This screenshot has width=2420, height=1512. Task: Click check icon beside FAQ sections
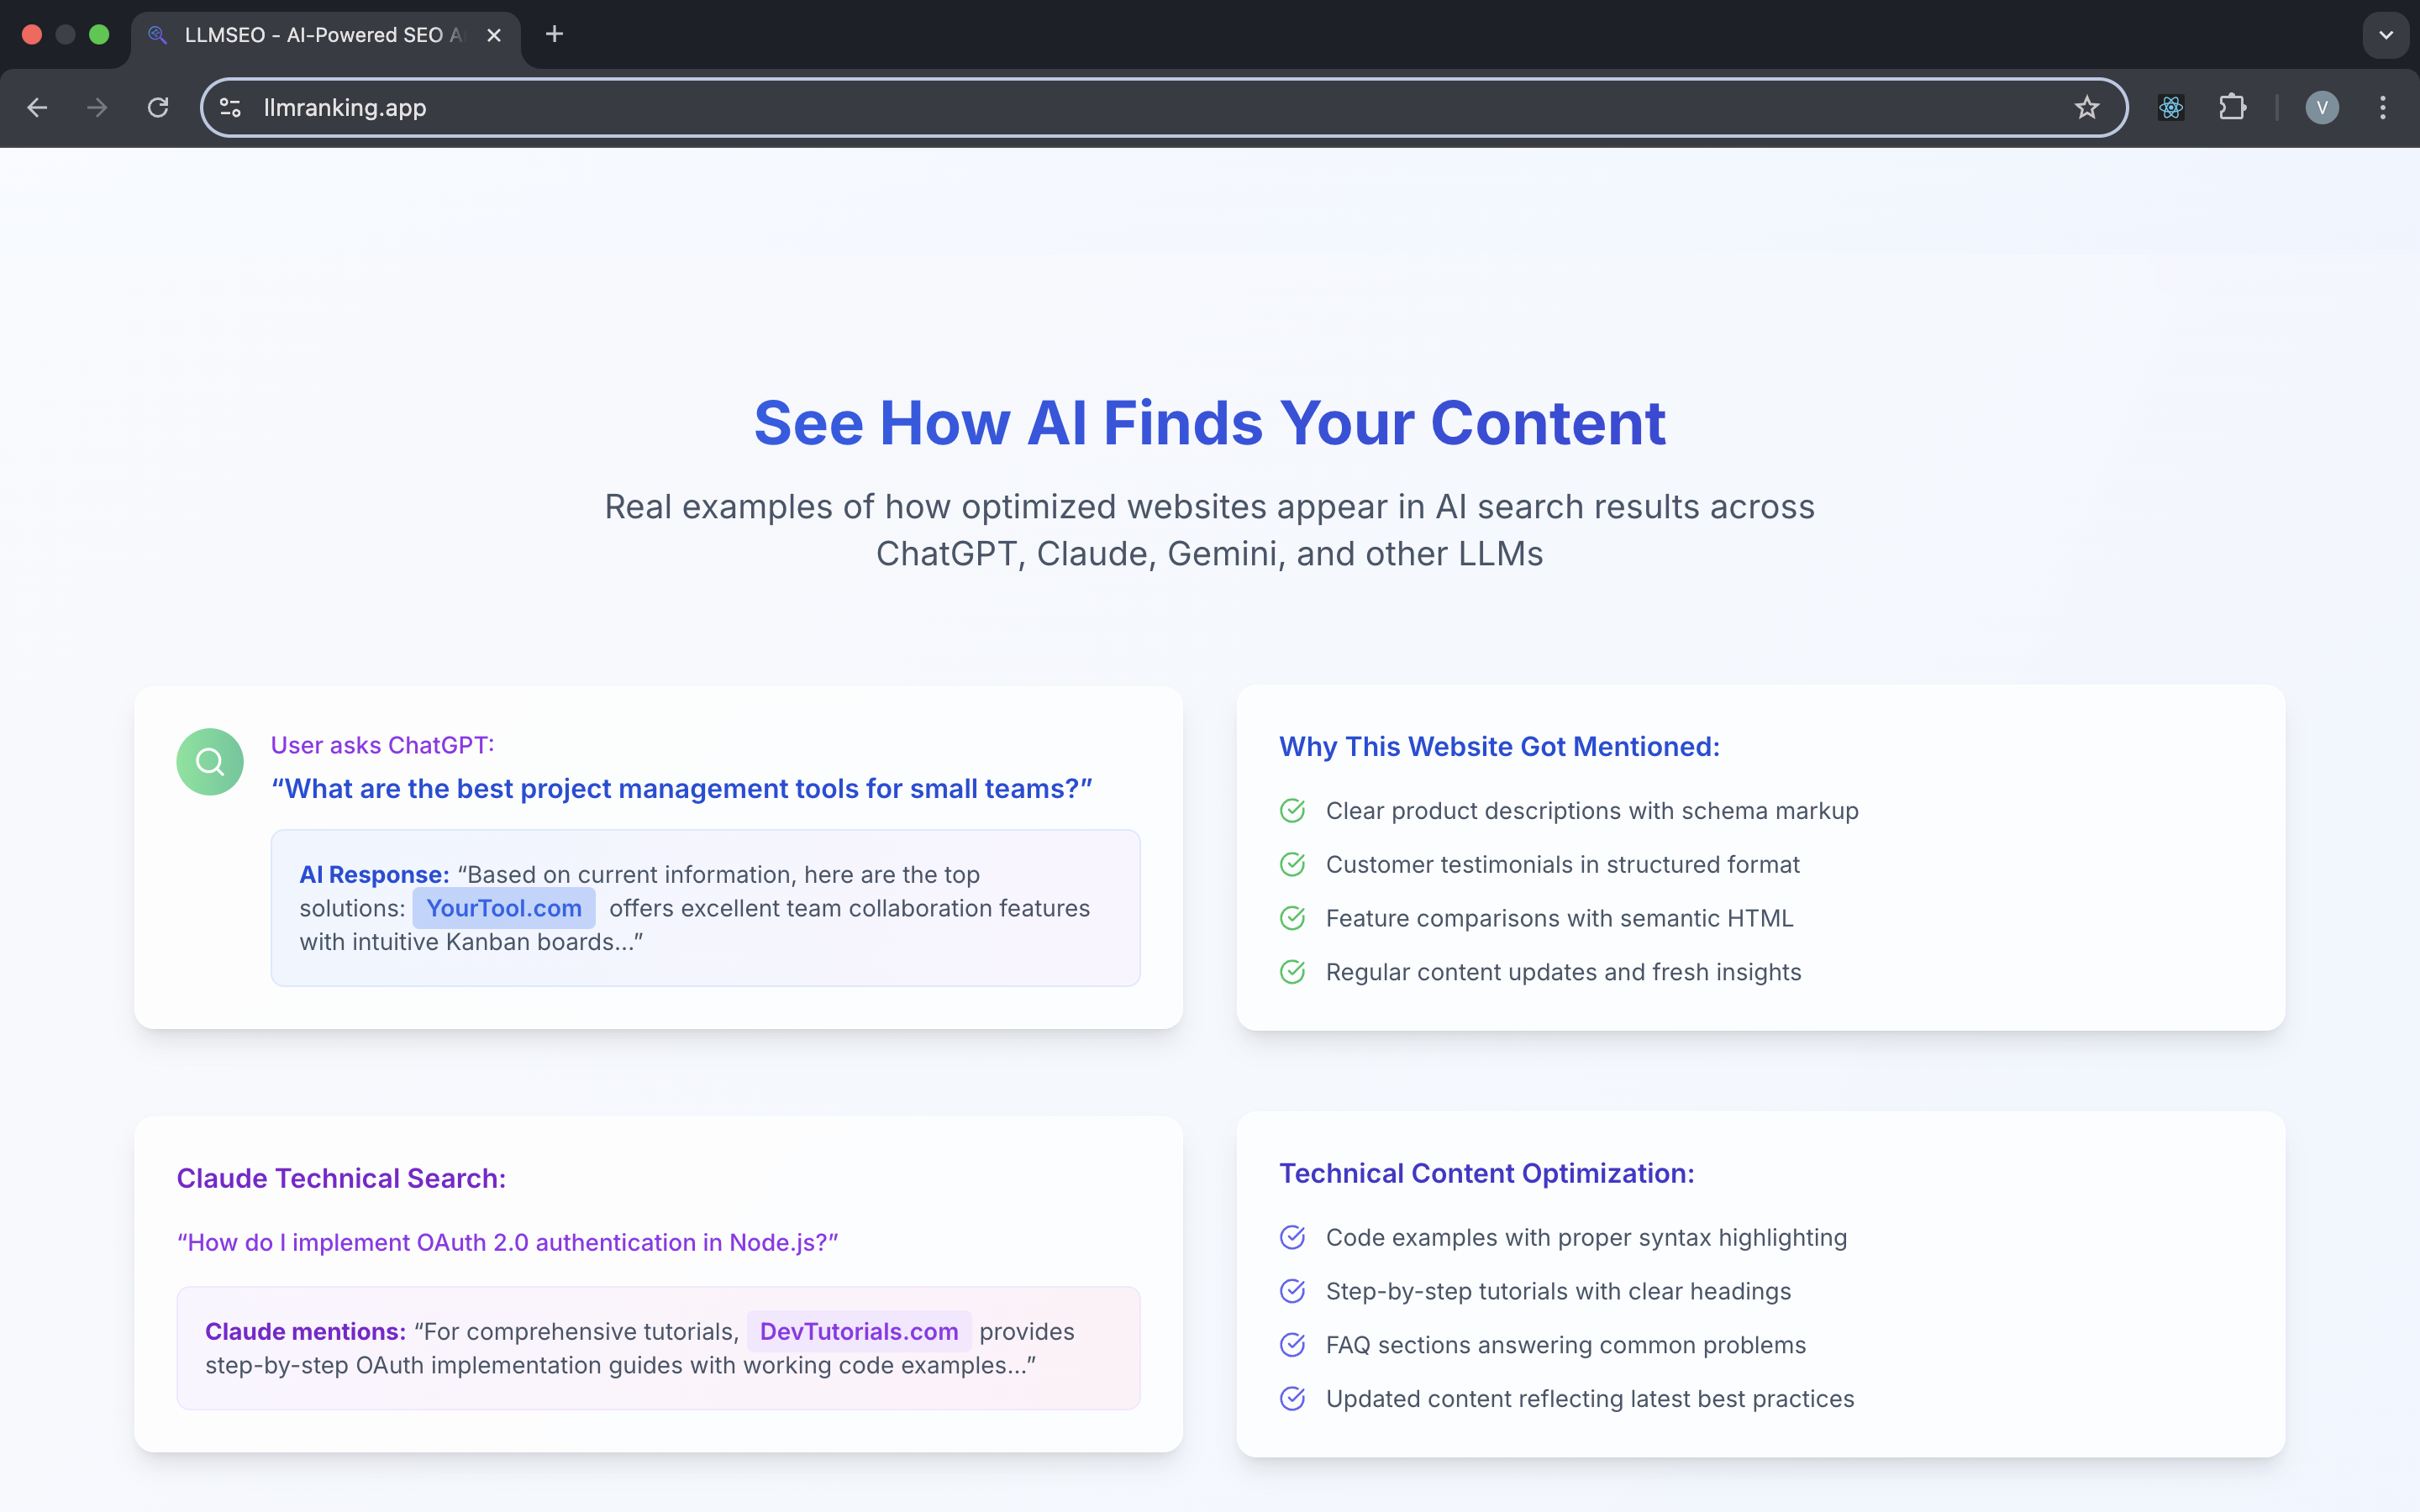(x=1292, y=1345)
